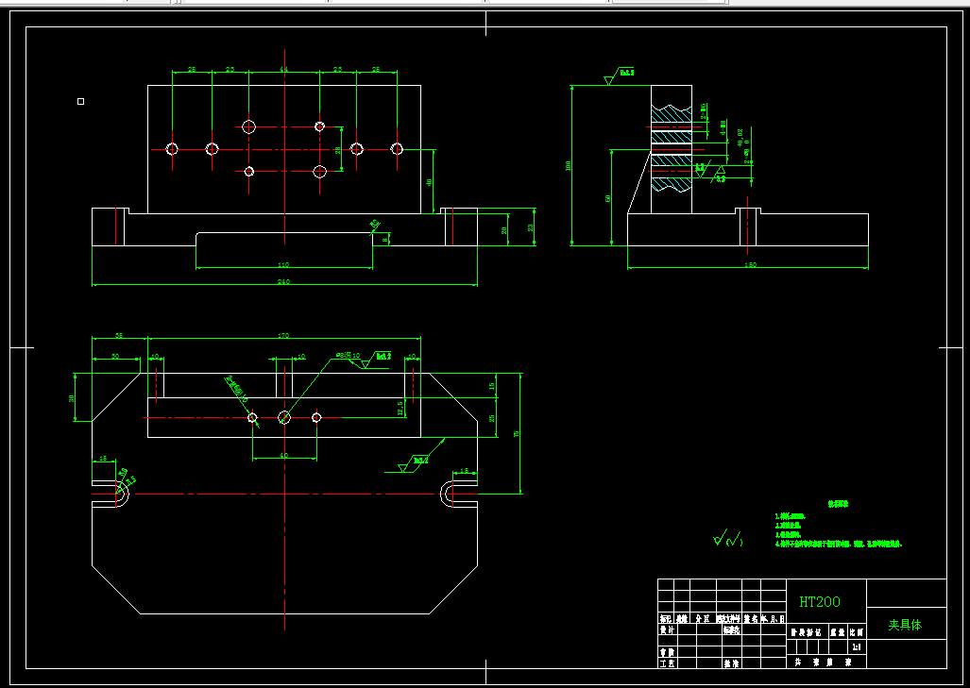This screenshot has height=688, width=970.
Task: Pick the 35 dimension above the plan view
Action: point(119,336)
